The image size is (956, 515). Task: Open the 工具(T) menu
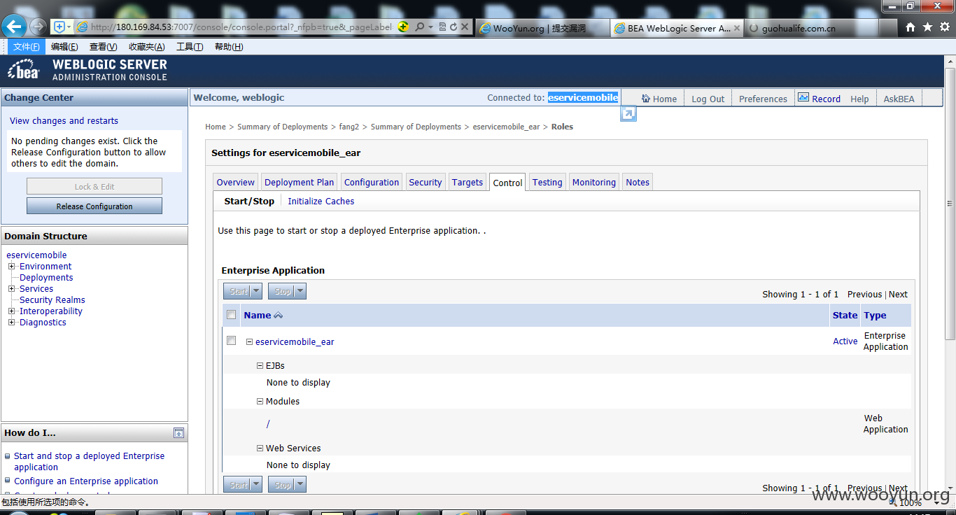point(190,47)
